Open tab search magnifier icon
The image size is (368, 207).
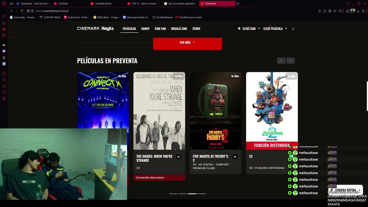[x=348, y=3]
